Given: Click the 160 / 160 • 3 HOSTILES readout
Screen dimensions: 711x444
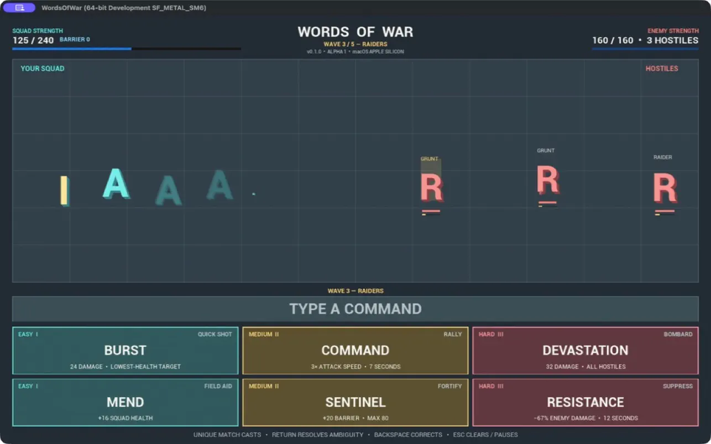Looking at the screenshot, I should [x=645, y=40].
